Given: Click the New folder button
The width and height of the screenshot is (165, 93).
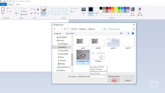Looking at the screenshot, I should pos(70,33).
